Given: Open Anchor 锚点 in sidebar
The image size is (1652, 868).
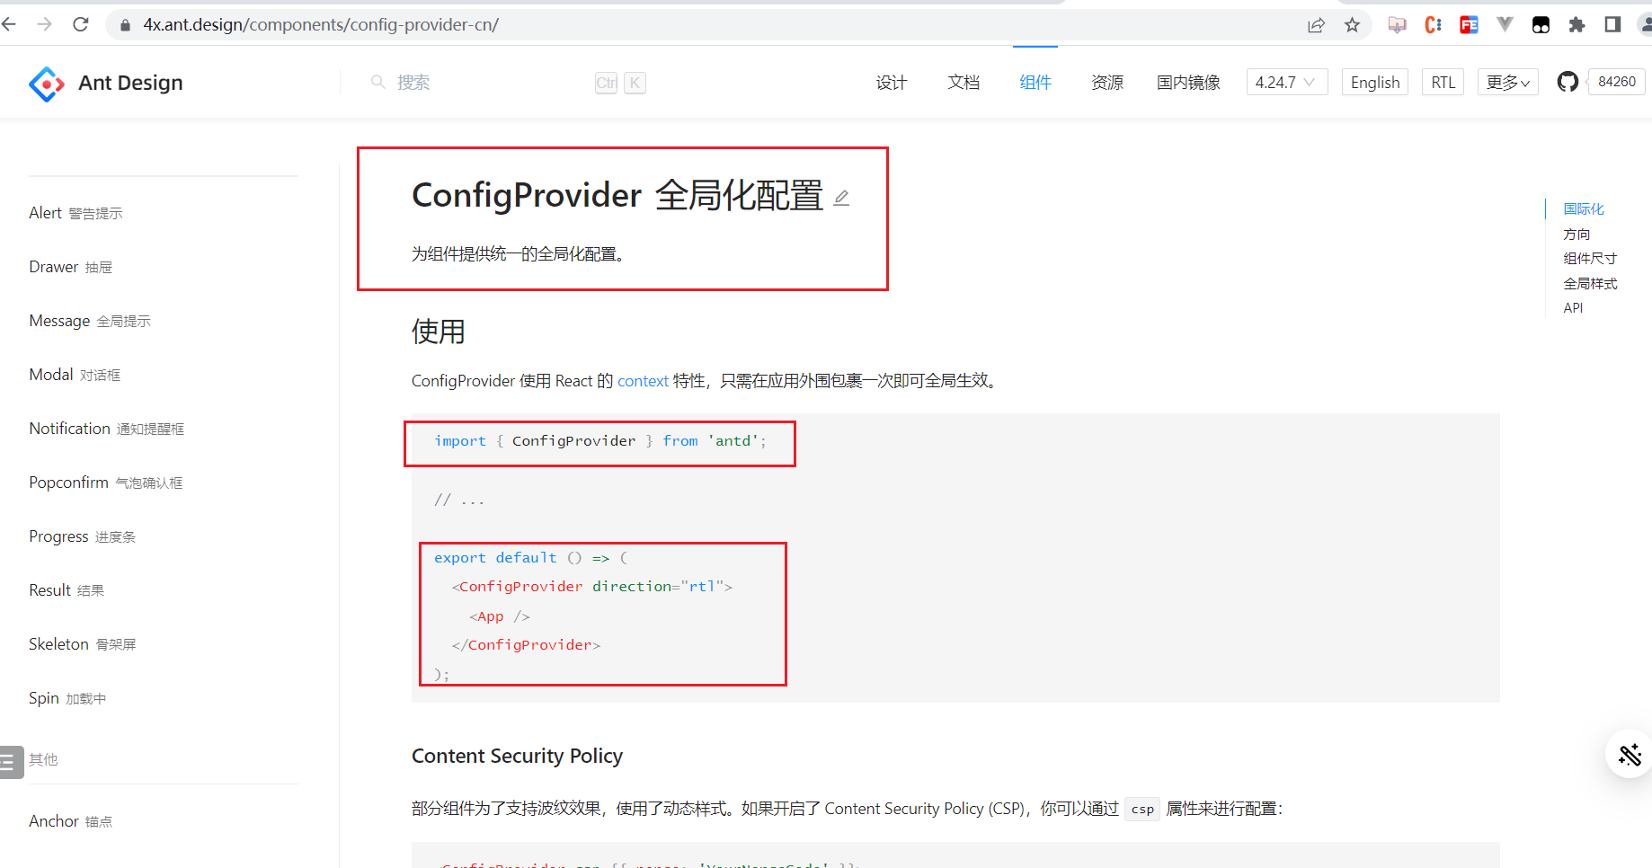Looking at the screenshot, I should pos(70,821).
